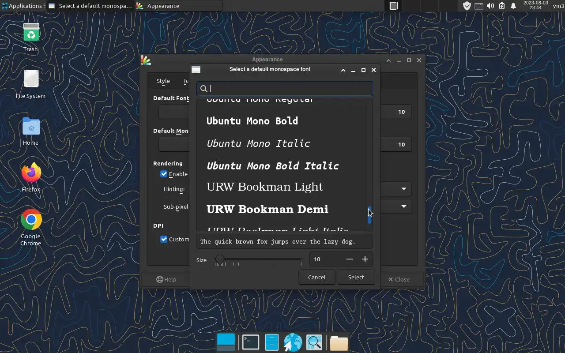Toggle Enable anti-aliasing checkbox in Appearance

[164, 174]
